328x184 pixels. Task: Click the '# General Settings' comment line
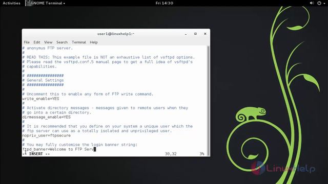click(43, 80)
